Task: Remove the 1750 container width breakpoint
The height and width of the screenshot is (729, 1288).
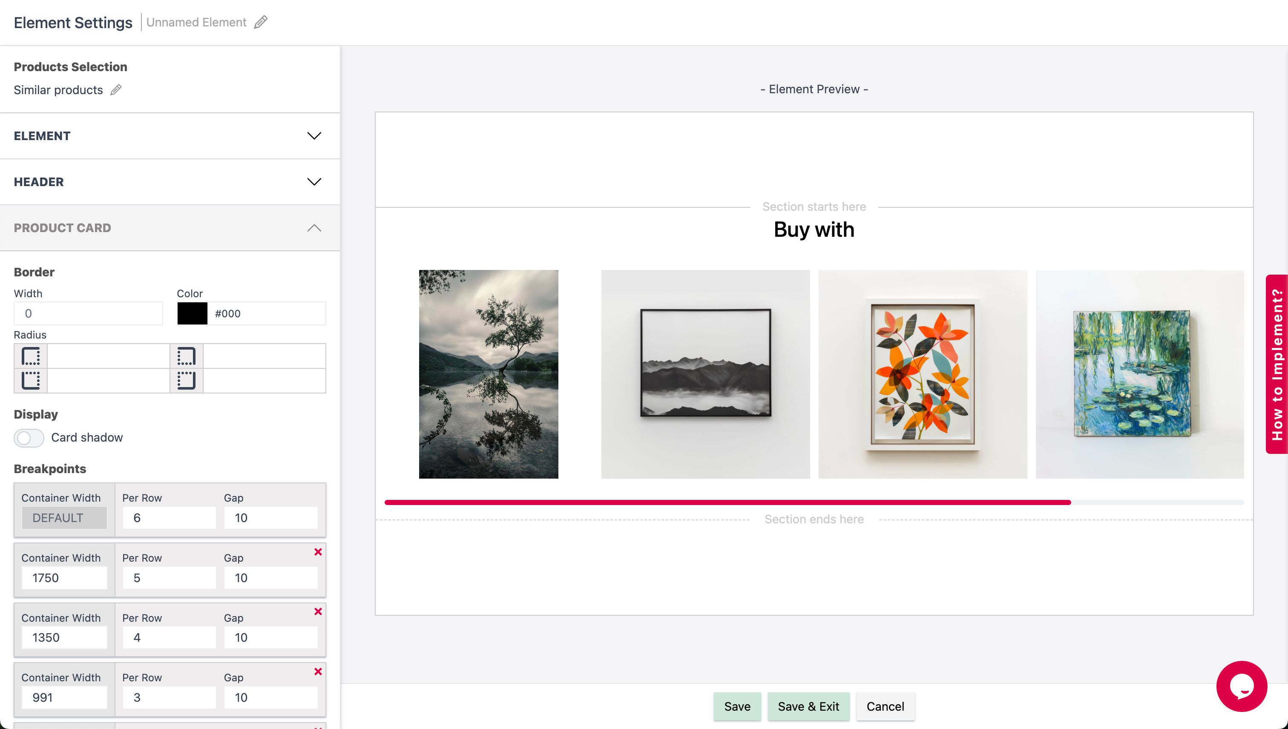Action: coord(318,552)
